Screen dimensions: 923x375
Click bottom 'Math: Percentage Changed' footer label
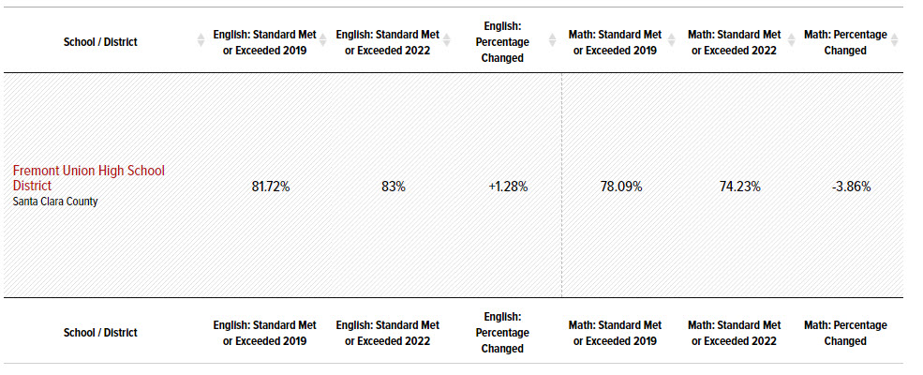point(844,333)
